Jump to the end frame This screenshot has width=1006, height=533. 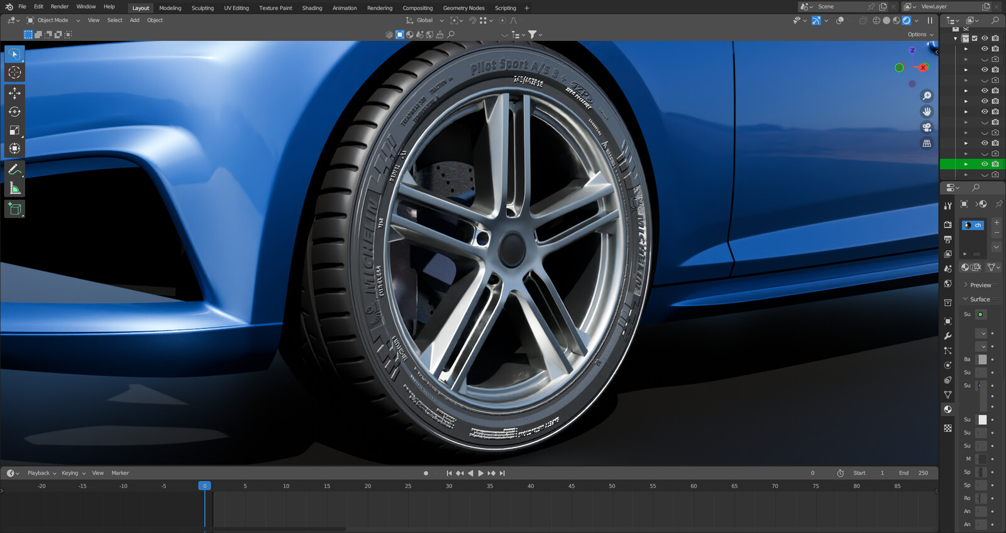tap(502, 473)
